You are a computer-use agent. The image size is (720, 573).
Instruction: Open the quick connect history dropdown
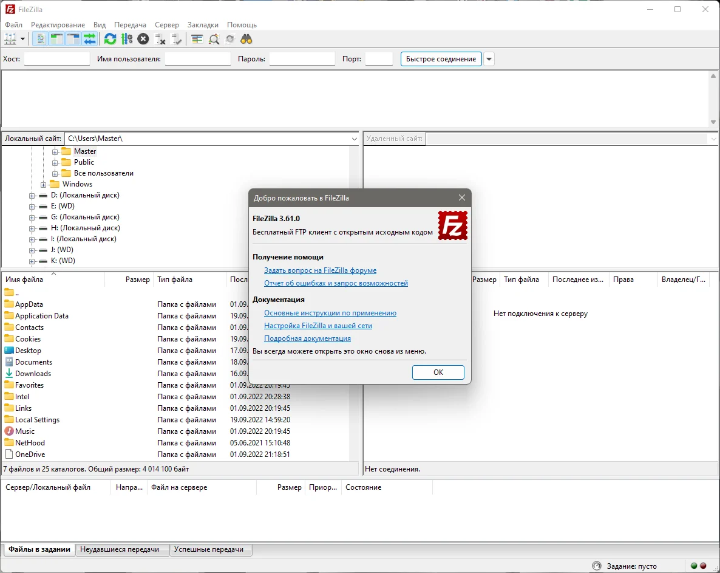[489, 59]
